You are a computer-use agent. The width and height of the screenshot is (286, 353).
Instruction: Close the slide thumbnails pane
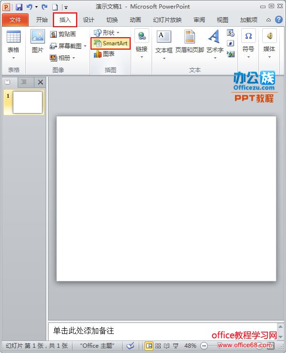pos(41,82)
